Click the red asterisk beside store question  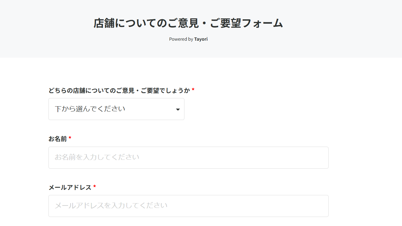pos(193,90)
